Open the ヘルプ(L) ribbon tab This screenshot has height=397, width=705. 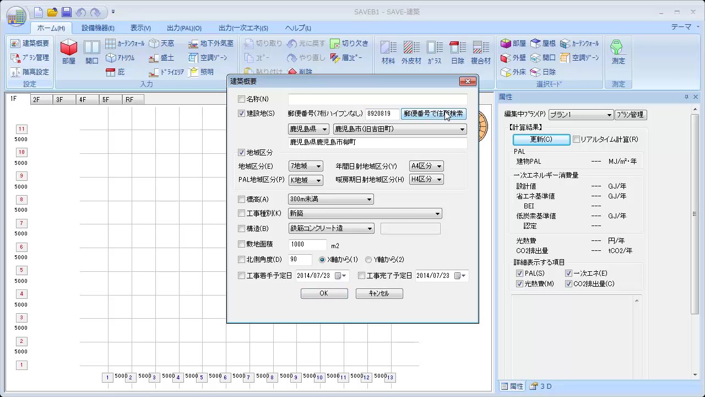tap(298, 28)
